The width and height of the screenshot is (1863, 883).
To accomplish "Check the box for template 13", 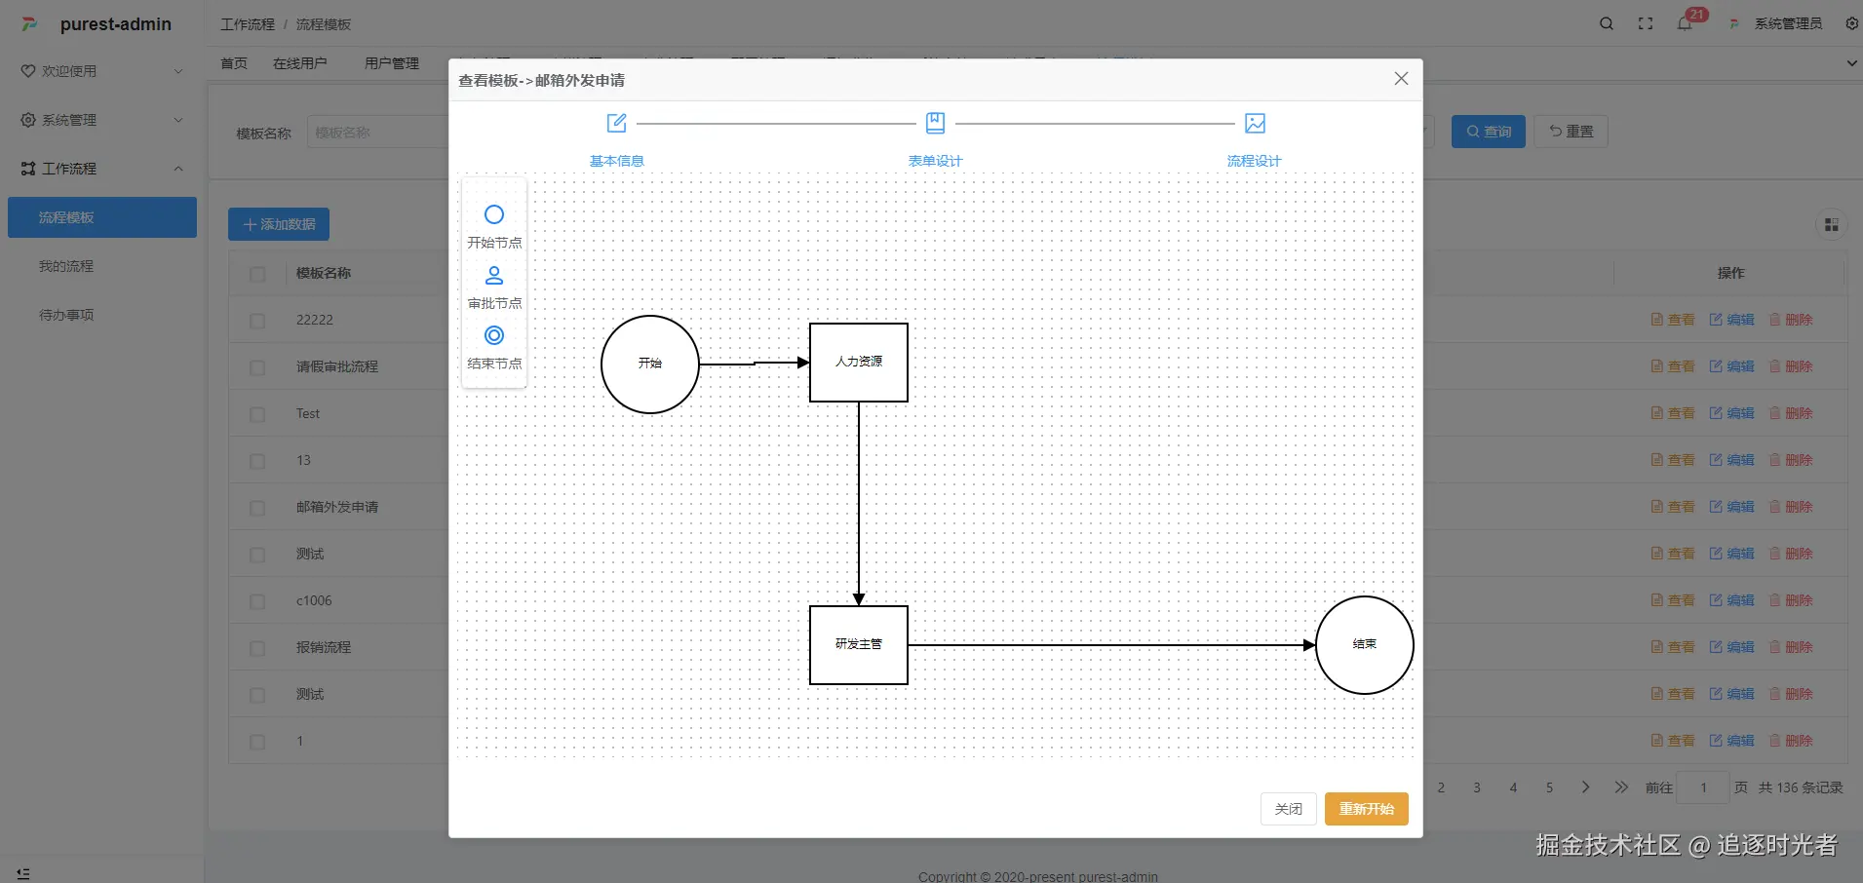I will (257, 461).
